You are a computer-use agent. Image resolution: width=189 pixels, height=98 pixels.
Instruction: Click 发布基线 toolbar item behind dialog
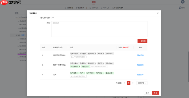coord(80,8)
